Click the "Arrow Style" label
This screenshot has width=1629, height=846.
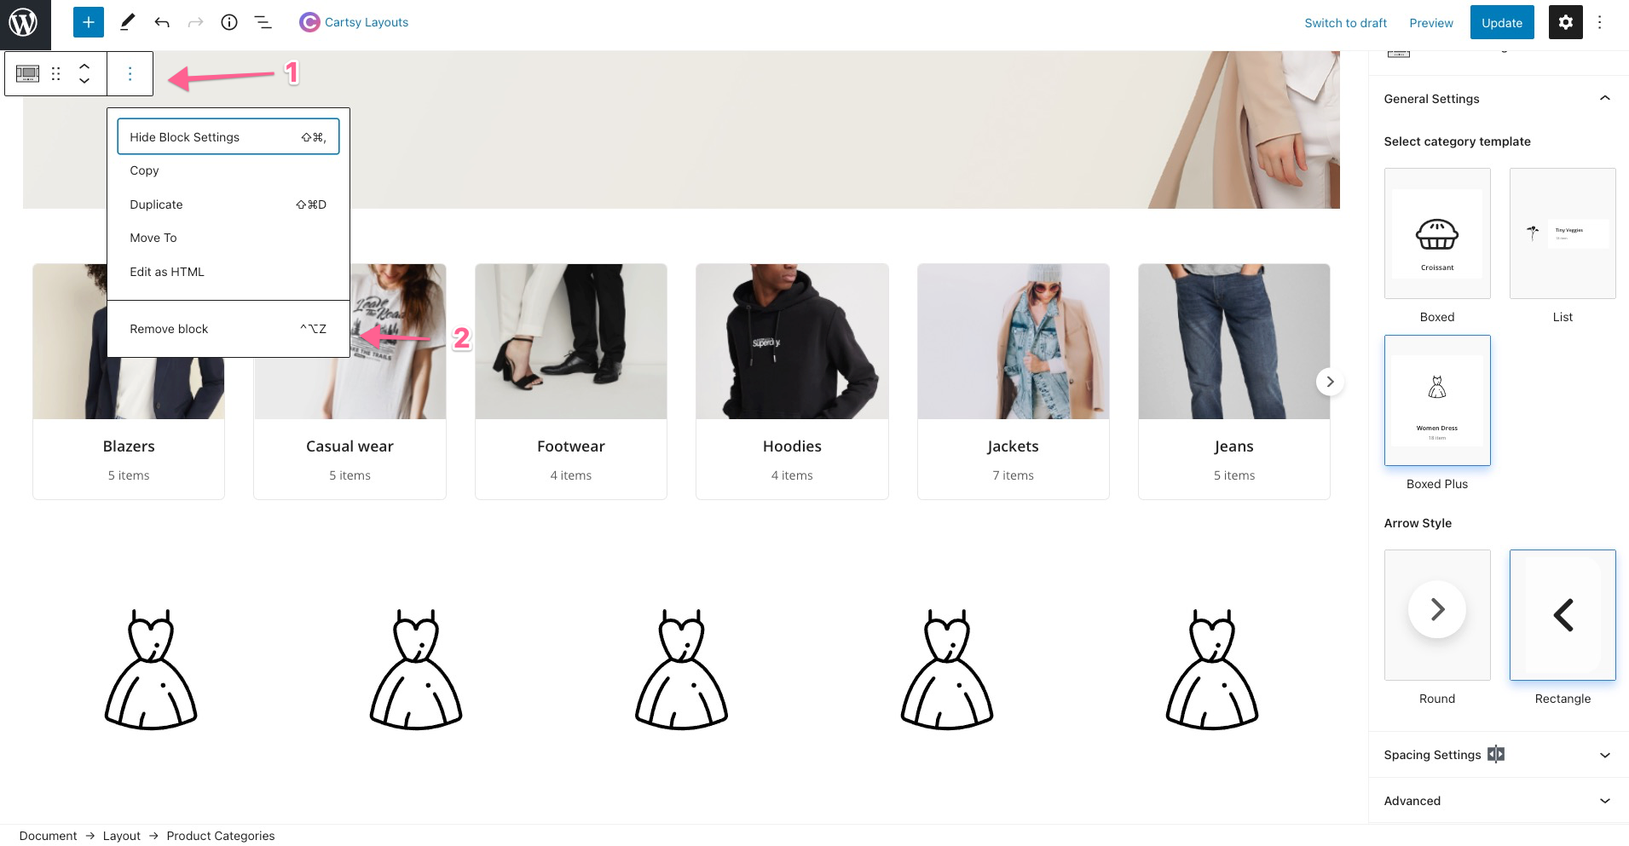[1418, 523]
